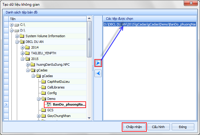Click the remove-from-selected left arrow button

[98, 73]
